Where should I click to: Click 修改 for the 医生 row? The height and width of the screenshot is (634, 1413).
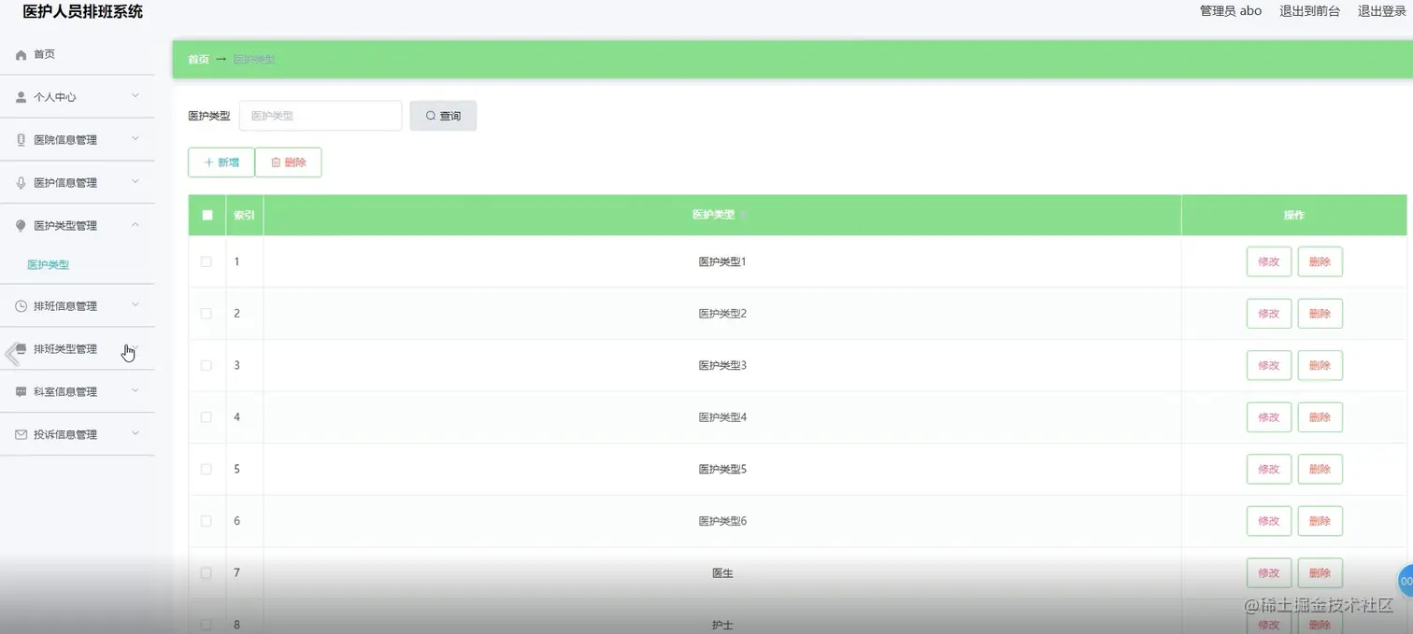tap(1269, 573)
